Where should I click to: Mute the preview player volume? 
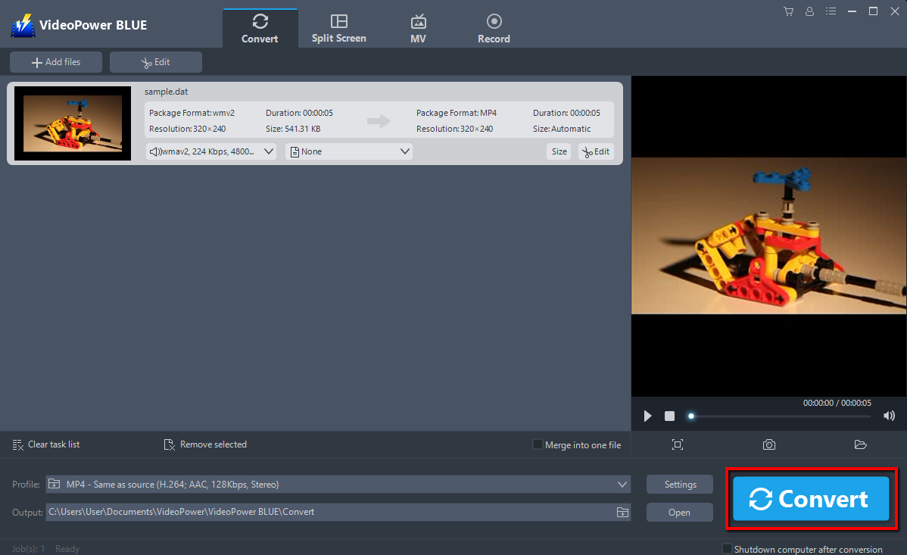(x=889, y=415)
